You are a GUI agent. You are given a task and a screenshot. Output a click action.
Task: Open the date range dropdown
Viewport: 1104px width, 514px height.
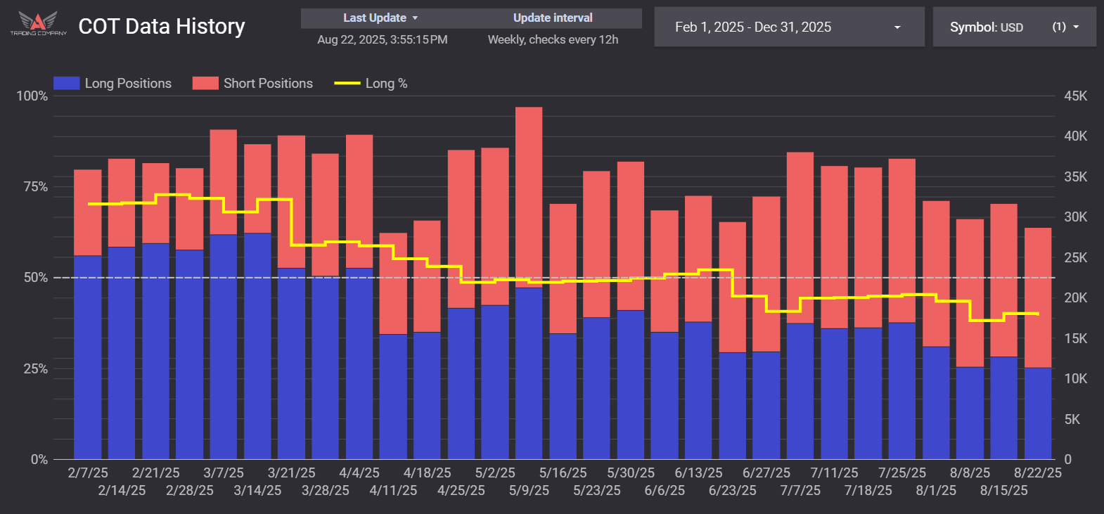(788, 27)
